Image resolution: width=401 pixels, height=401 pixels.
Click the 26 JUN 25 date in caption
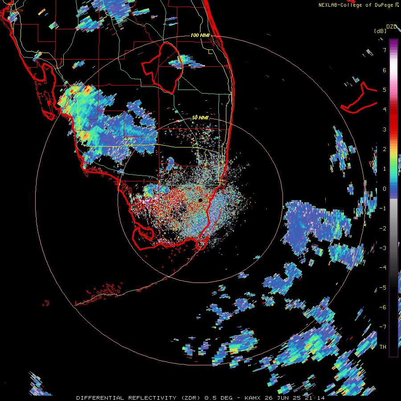coord(282,398)
